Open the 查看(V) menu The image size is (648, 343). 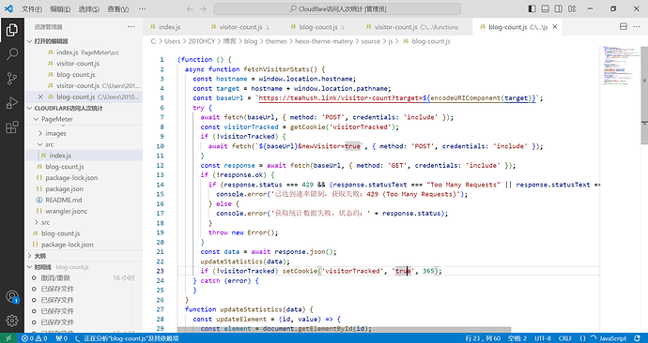point(118,8)
